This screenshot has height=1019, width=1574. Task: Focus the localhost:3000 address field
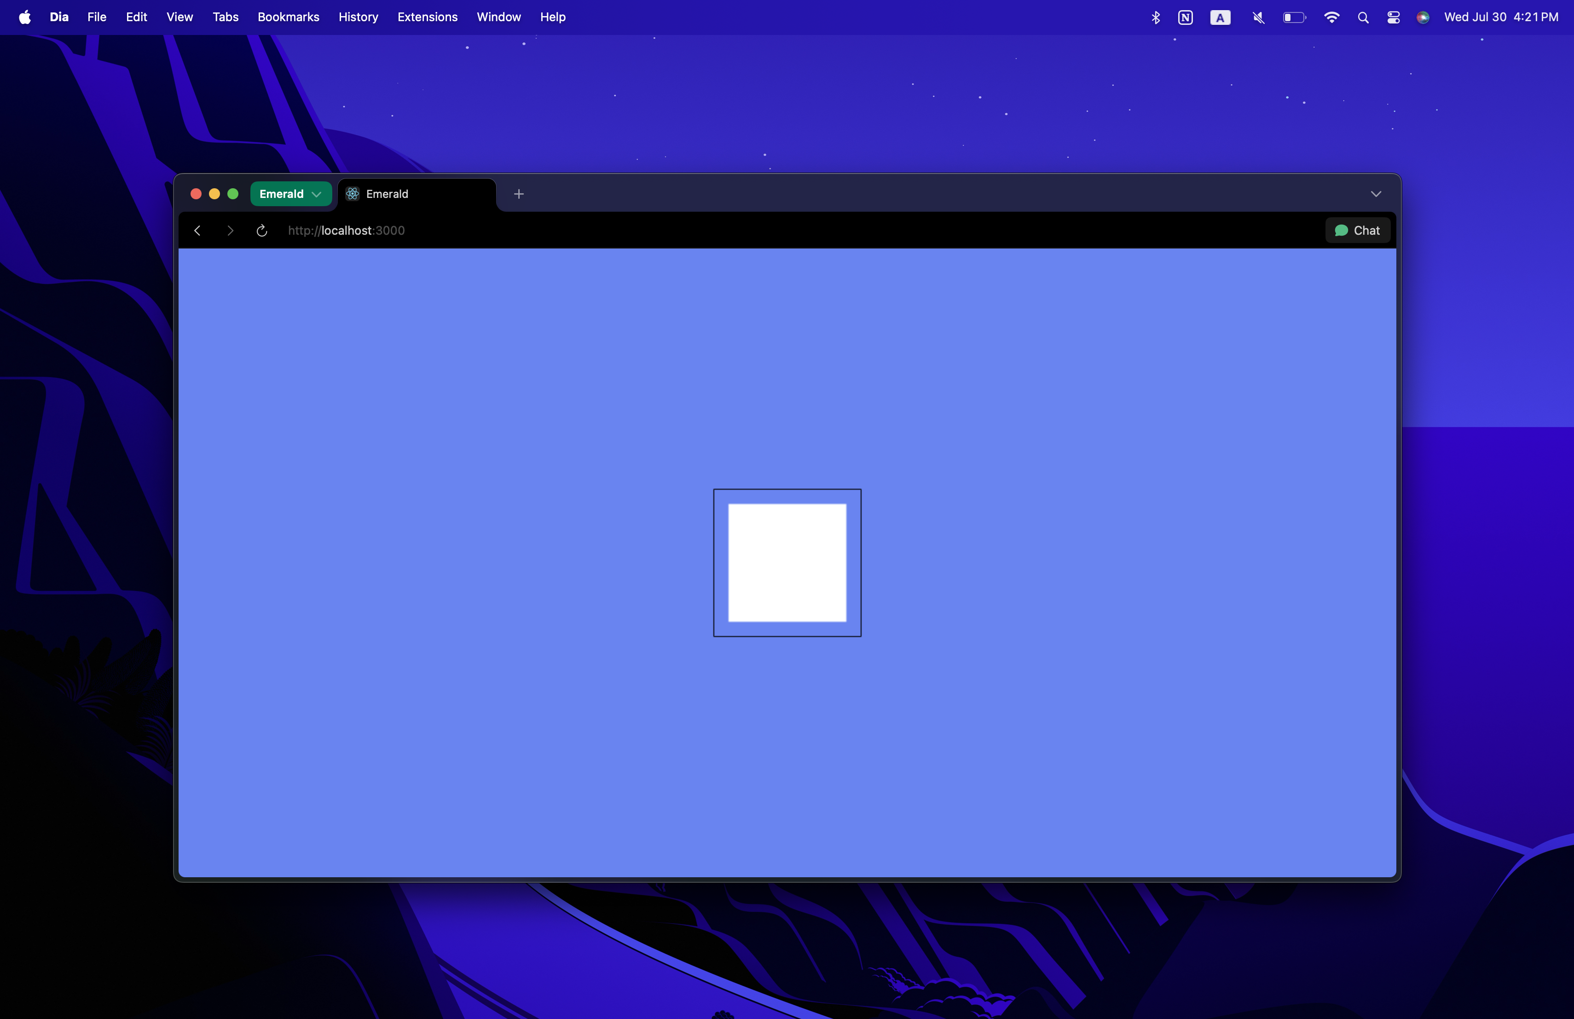tap(347, 230)
